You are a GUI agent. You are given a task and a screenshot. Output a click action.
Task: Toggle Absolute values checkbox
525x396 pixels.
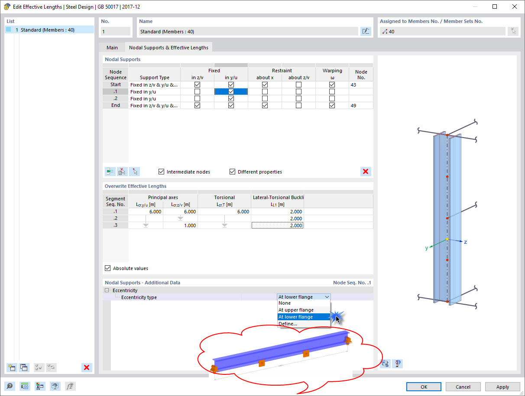[108, 268]
